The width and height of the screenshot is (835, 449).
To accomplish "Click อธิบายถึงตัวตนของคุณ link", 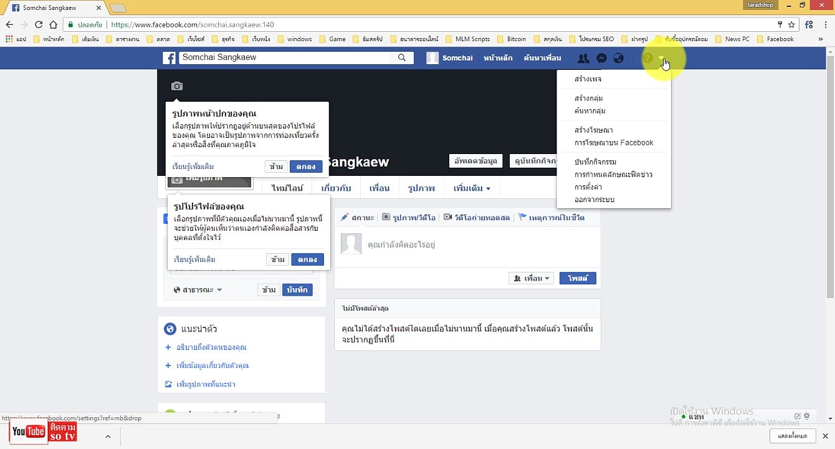I will click(211, 347).
